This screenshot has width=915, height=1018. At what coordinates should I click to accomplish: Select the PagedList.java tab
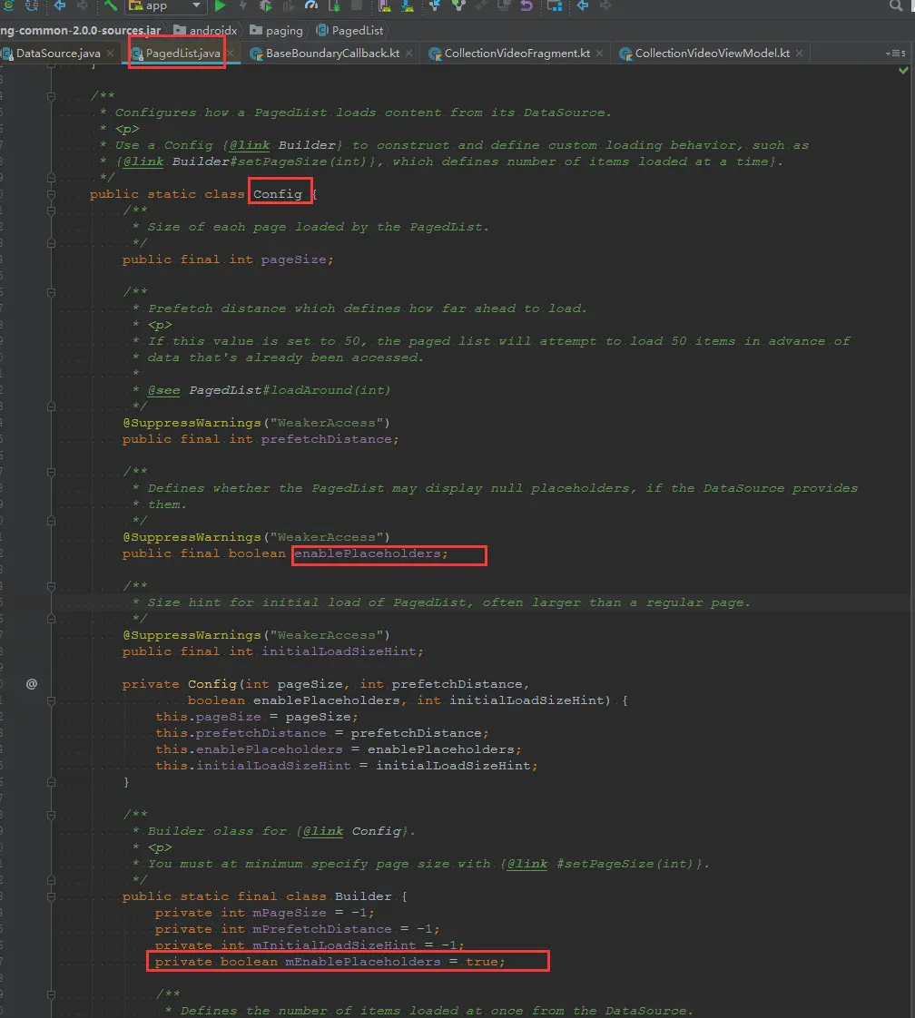[x=182, y=54]
